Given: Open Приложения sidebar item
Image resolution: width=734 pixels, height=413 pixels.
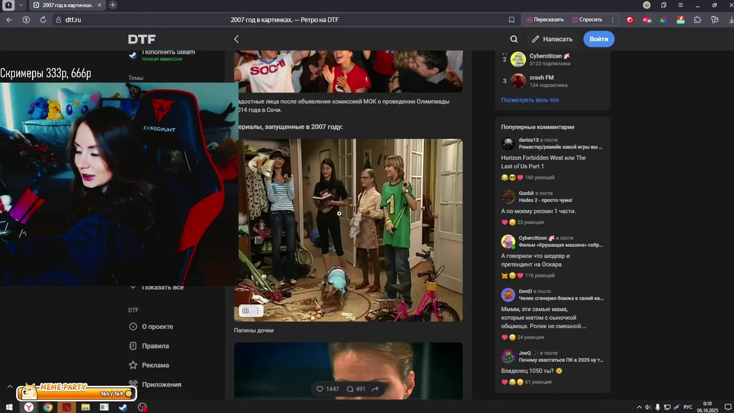Looking at the screenshot, I should click(x=155, y=384).
